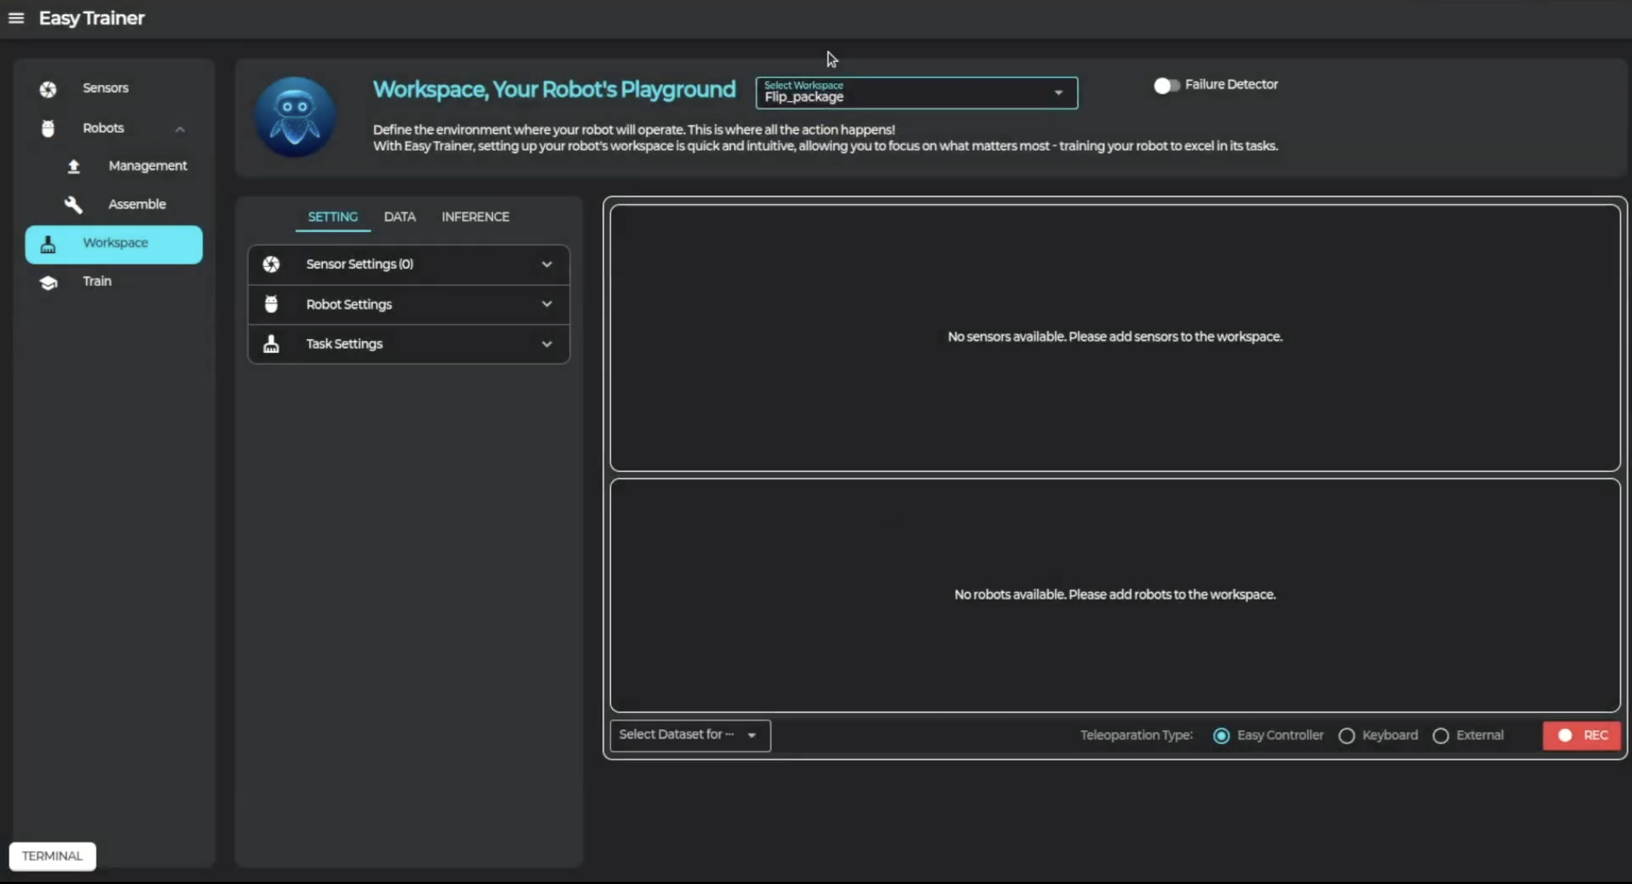This screenshot has height=884, width=1632.
Task: Select Keyboard teleoperation radio button
Action: coord(1347,736)
